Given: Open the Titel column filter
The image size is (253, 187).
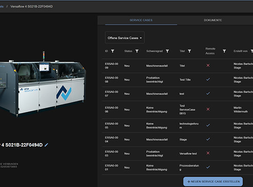Looking at the screenshot, I should 189,51.
